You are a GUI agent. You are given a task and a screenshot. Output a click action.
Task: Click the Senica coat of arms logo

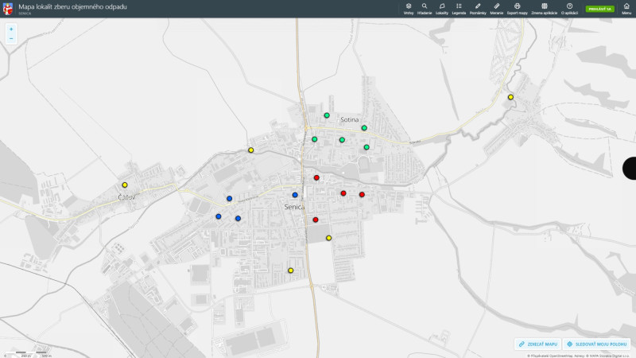click(8, 9)
